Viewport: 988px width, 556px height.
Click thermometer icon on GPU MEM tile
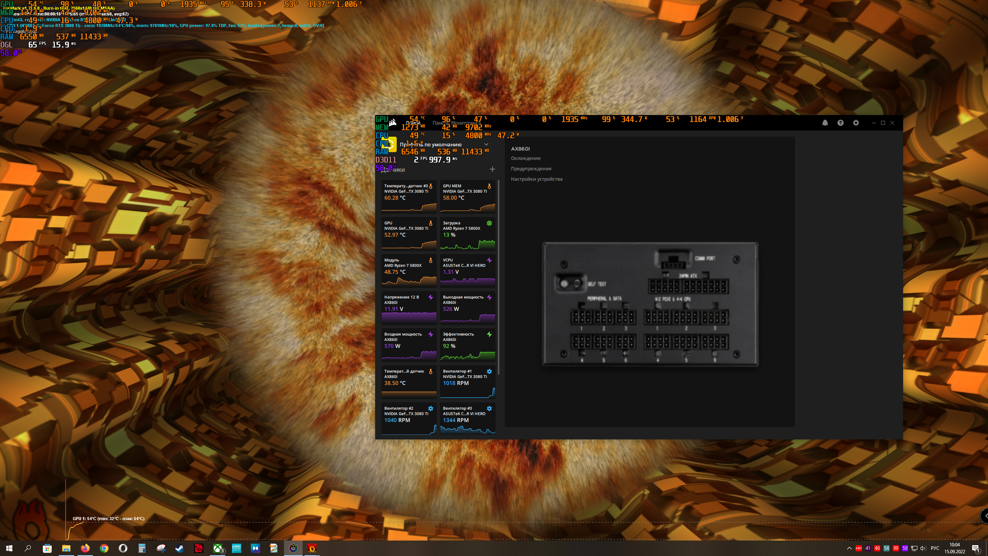pos(489,186)
